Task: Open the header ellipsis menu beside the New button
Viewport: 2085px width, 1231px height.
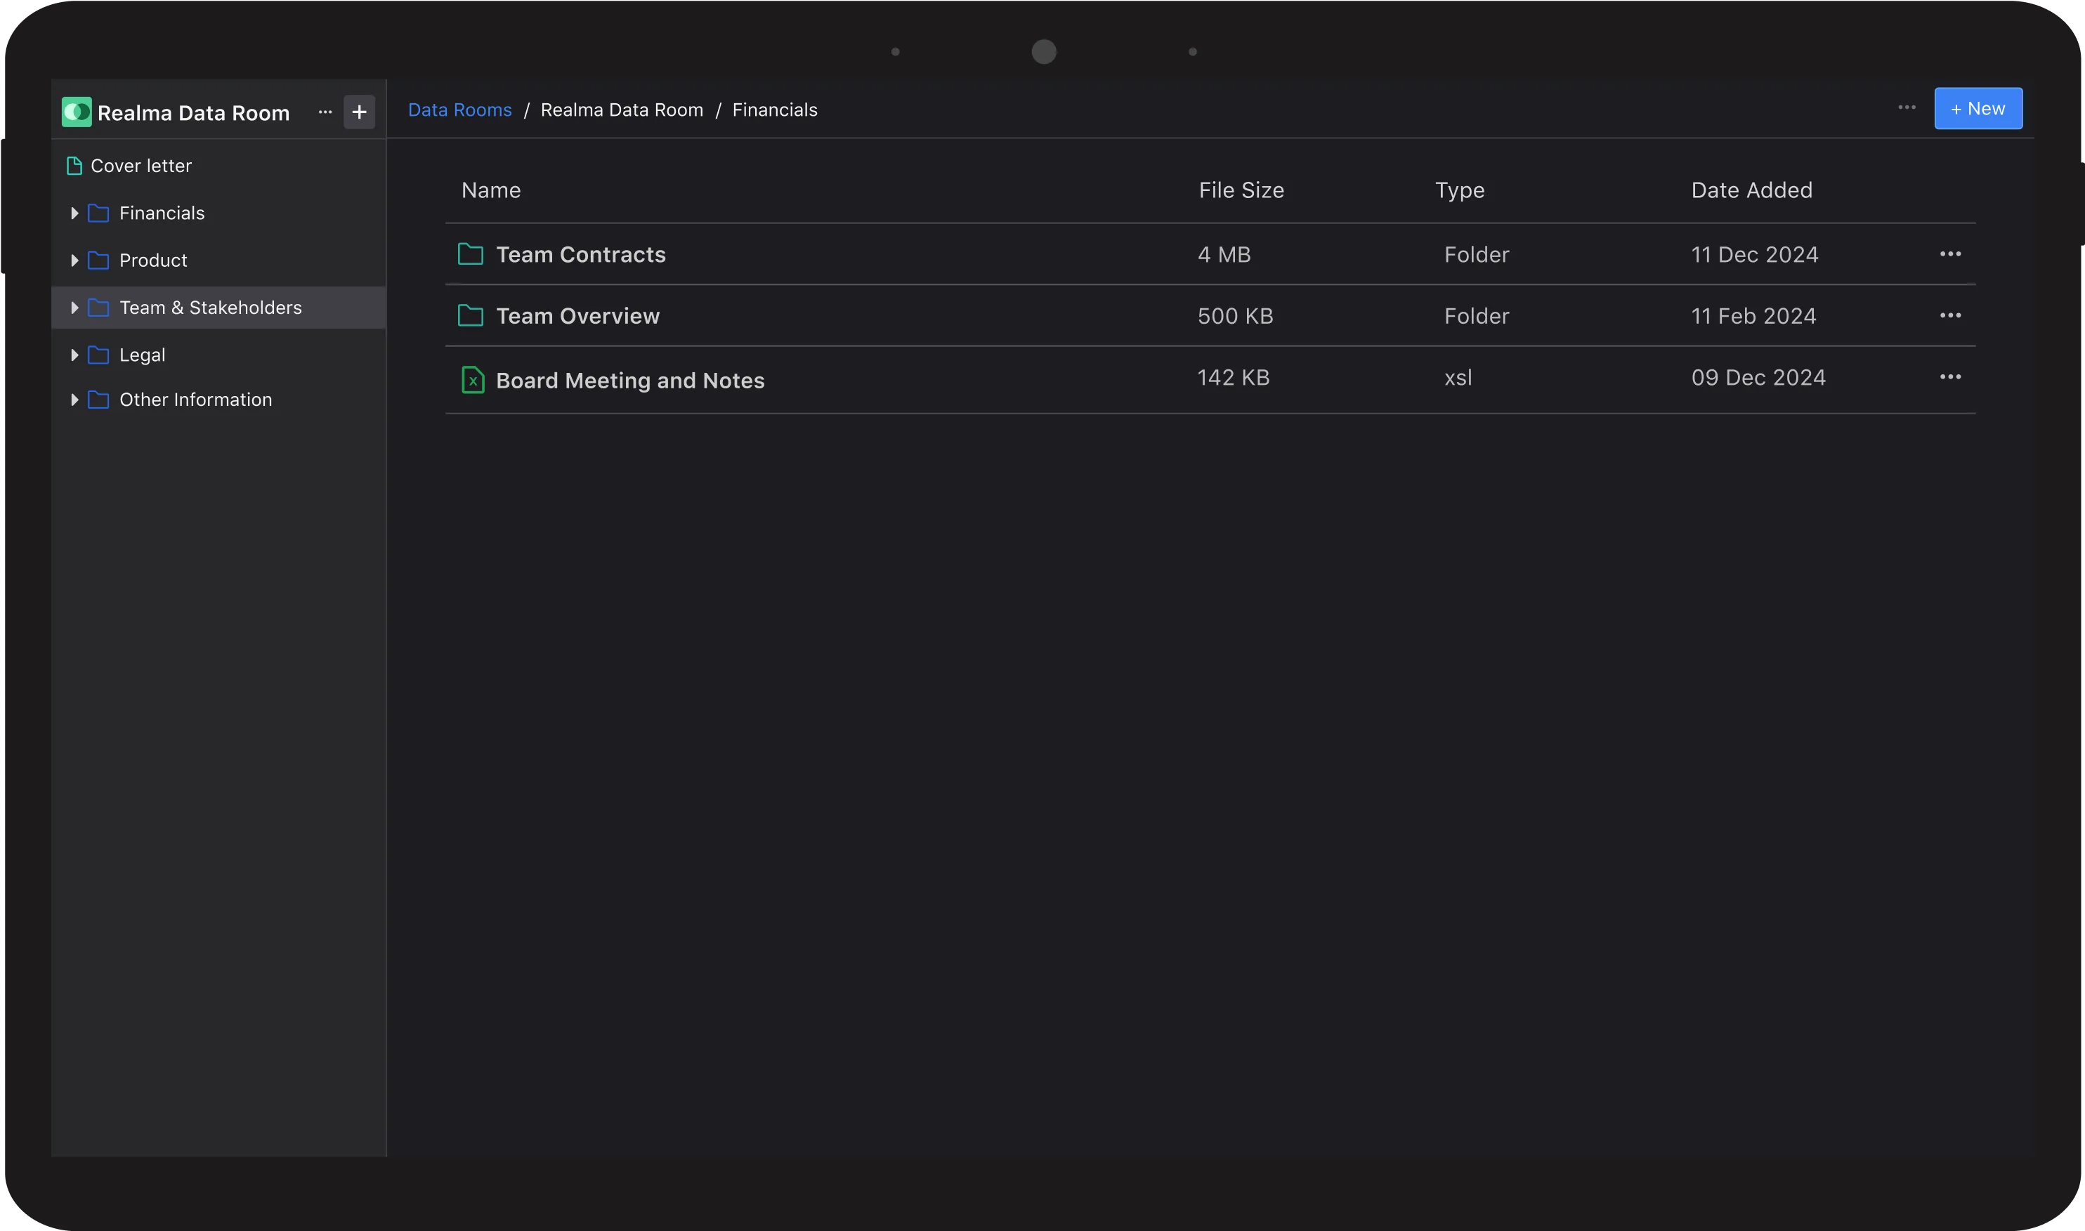Action: [x=1907, y=108]
